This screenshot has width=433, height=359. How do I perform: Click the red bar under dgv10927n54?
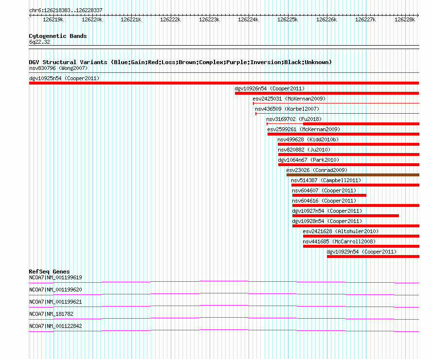click(345, 216)
